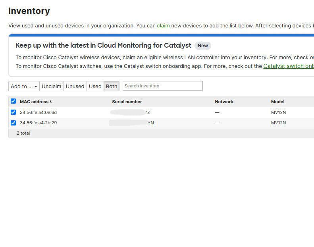Uncheck the device 34:56:fe:a4:0e:6d checkbox
The image size is (314, 247).
click(13, 112)
